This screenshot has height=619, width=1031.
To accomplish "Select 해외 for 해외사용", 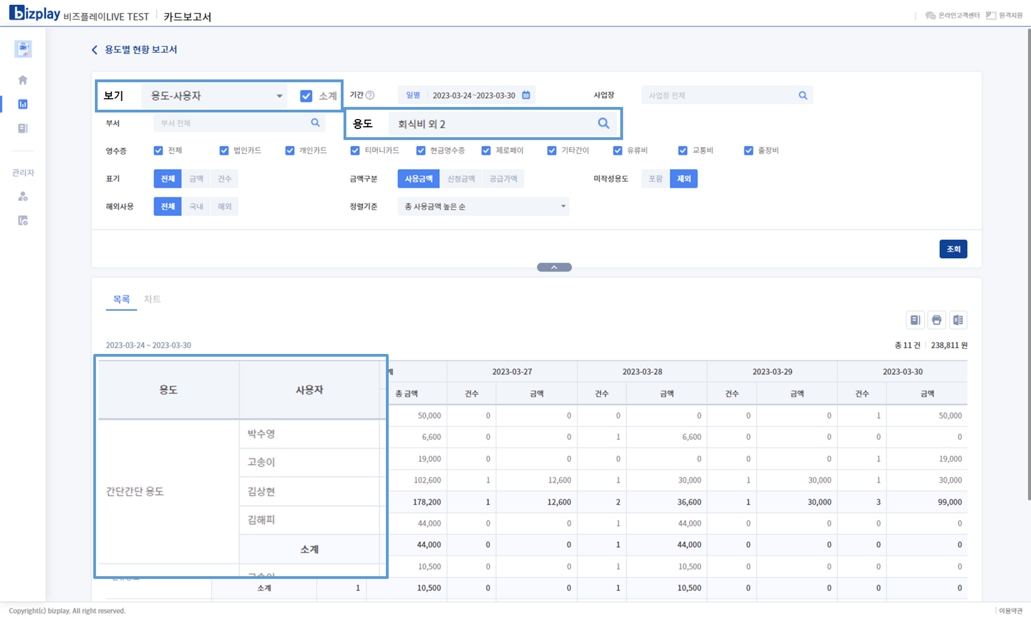I will [x=224, y=207].
